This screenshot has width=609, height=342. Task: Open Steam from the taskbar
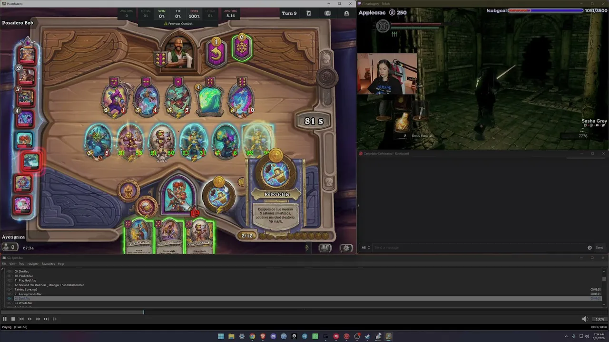tap(367, 336)
